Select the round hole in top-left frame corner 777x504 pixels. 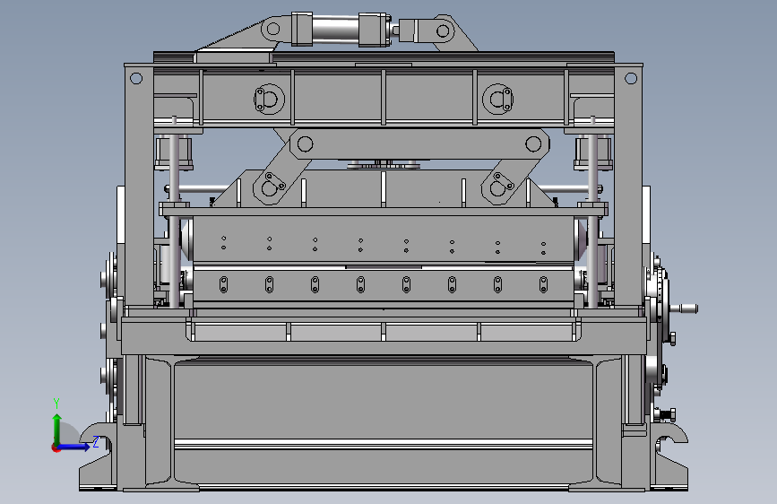click(x=136, y=78)
